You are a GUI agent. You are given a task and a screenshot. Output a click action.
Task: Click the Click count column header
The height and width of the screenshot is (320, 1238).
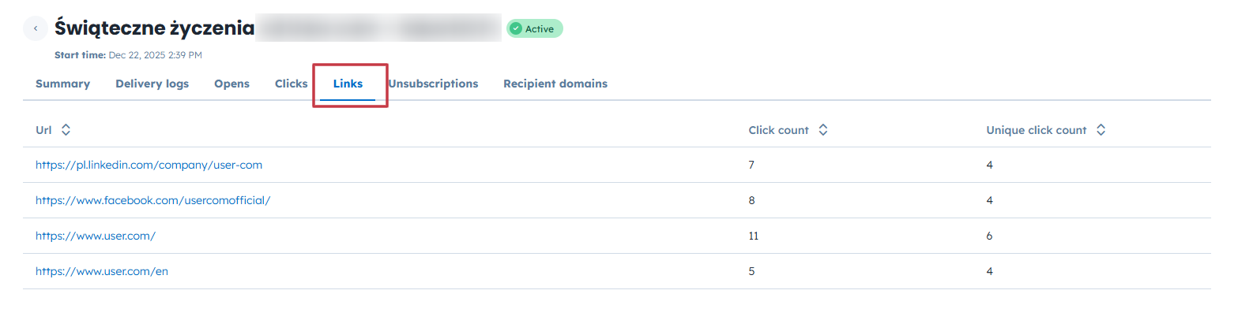[778, 130]
